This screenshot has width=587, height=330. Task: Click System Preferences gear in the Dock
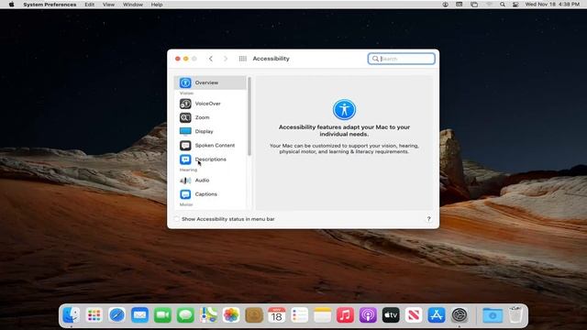460,315
